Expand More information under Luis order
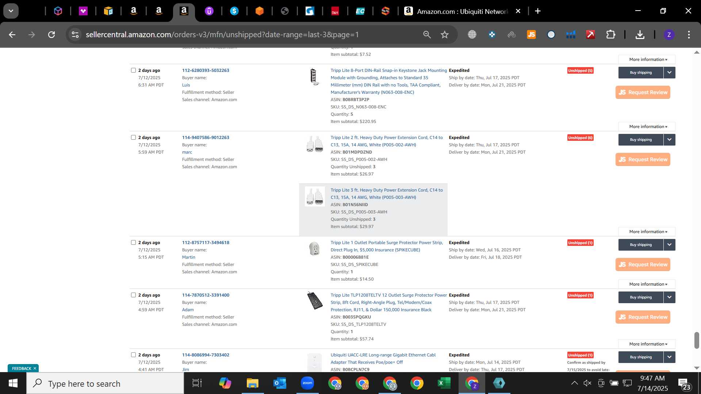This screenshot has height=394, width=701. 647,127
